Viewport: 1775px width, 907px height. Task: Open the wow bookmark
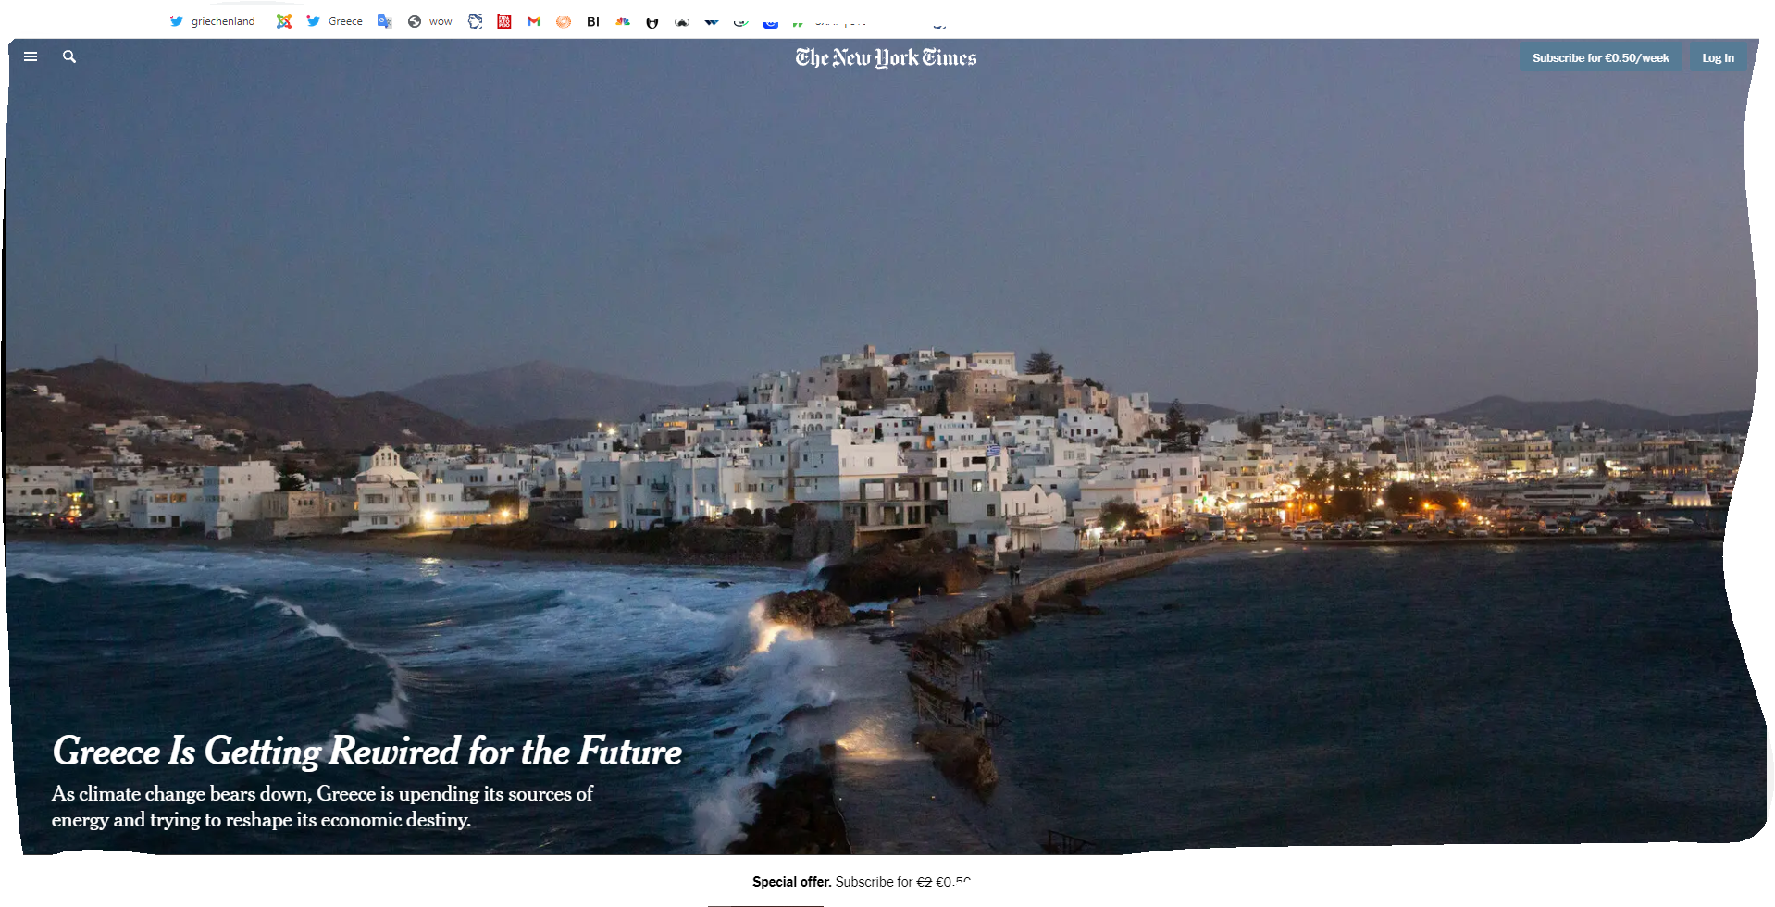(x=429, y=20)
